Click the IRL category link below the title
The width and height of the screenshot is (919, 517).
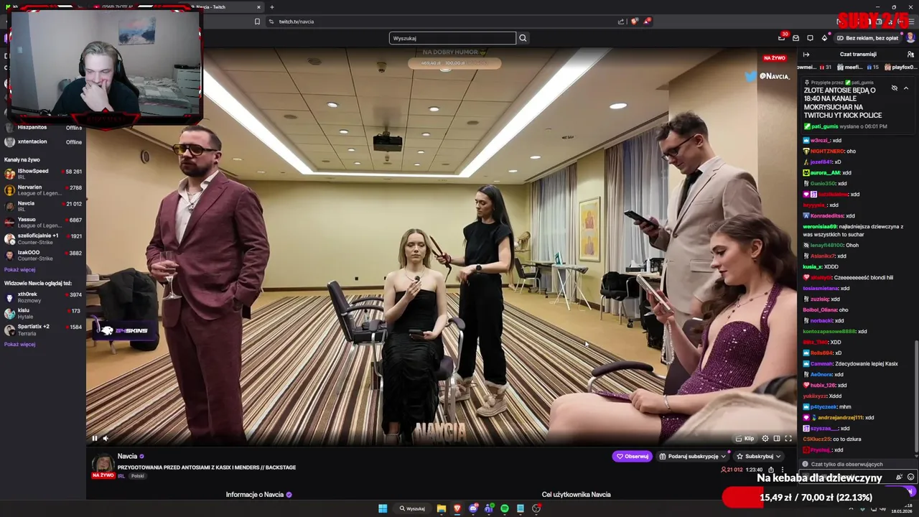coord(121,476)
